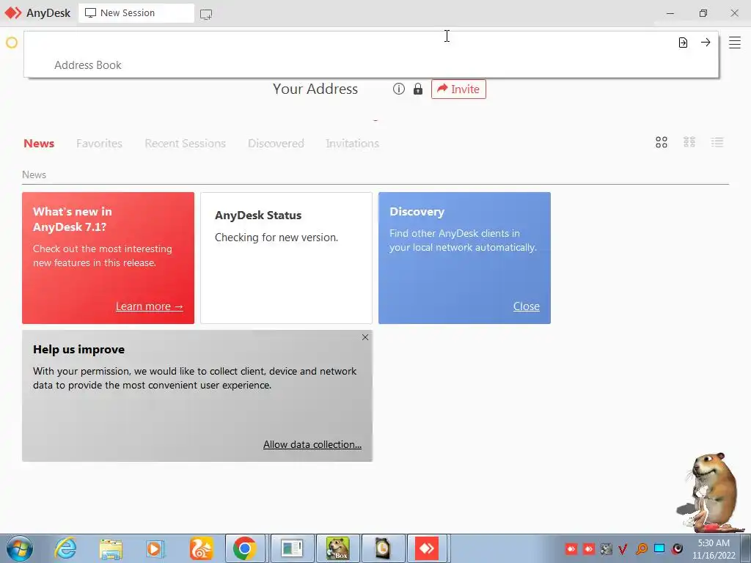Image resolution: width=751 pixels, height=563 pixels.
Task: Click the Invite button
Action: point(458,89)
